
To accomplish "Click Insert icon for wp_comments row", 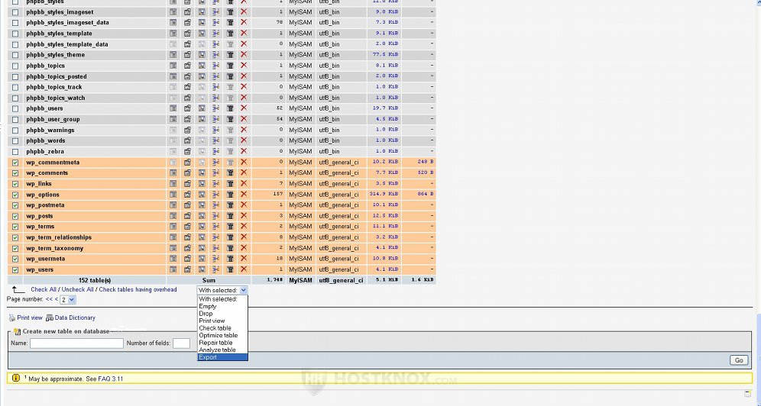I will (216, 172).
